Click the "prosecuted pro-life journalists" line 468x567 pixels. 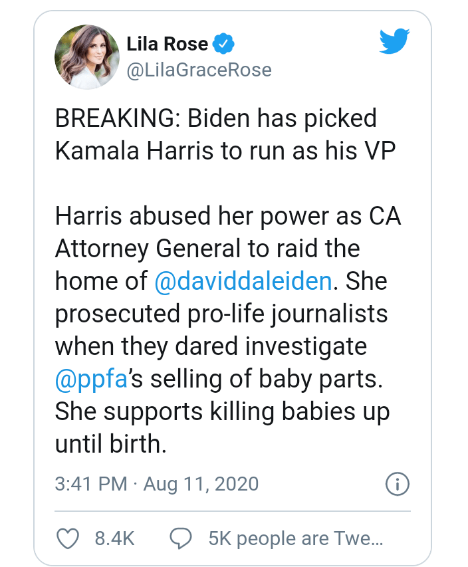220,313
